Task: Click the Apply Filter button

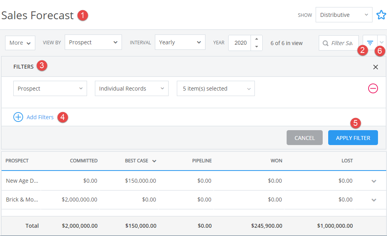Action: coord(353,138)
